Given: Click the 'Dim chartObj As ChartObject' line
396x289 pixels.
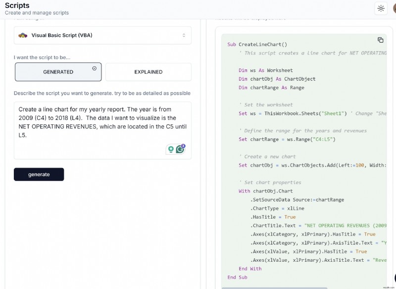Looking at the screenshot, I should 277,79.
